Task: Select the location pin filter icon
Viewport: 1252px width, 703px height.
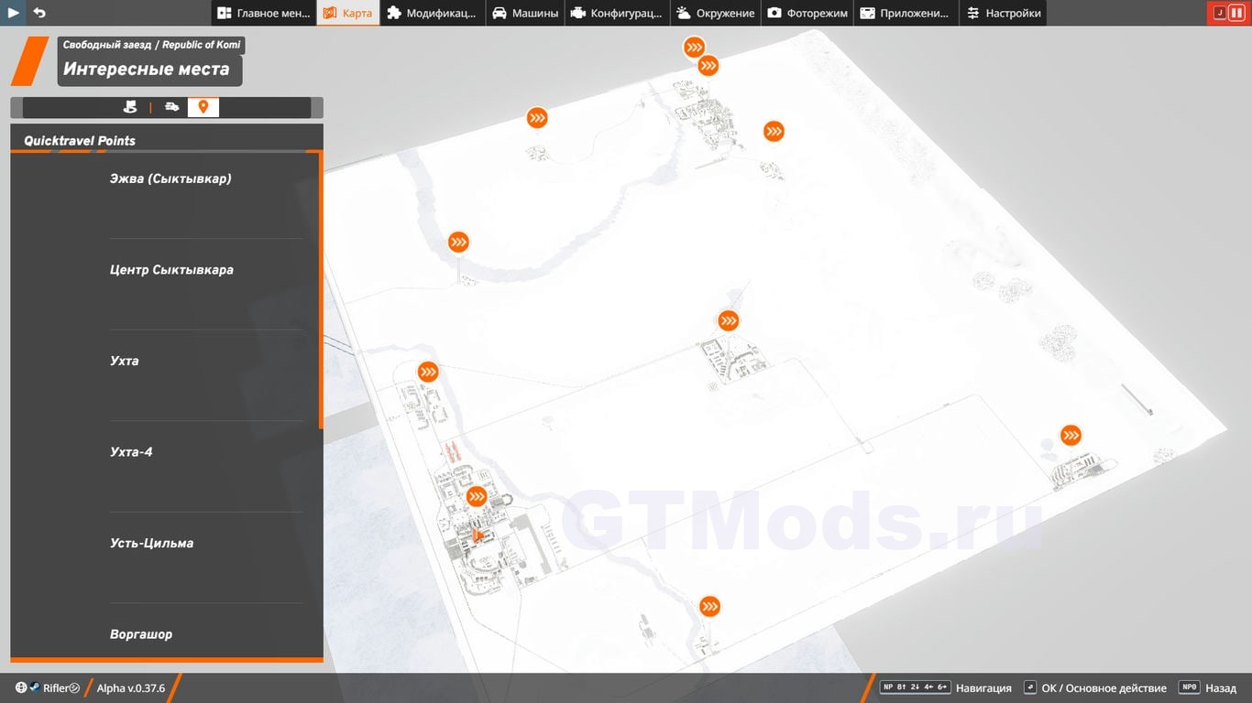Action: click(x=203, y=107)
